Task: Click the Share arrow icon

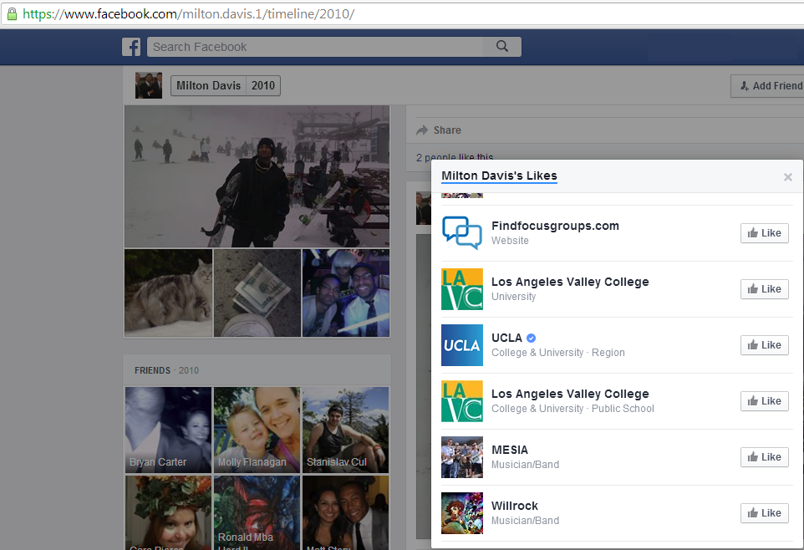Action: [x=422, y=130]
